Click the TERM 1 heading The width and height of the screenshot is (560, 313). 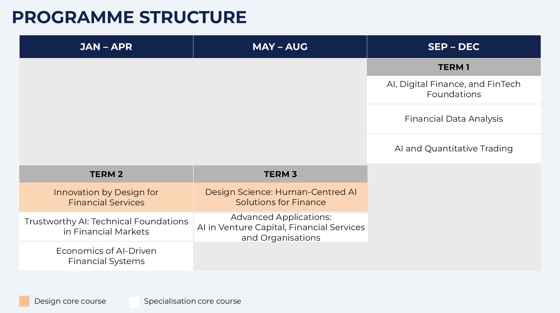454,67
